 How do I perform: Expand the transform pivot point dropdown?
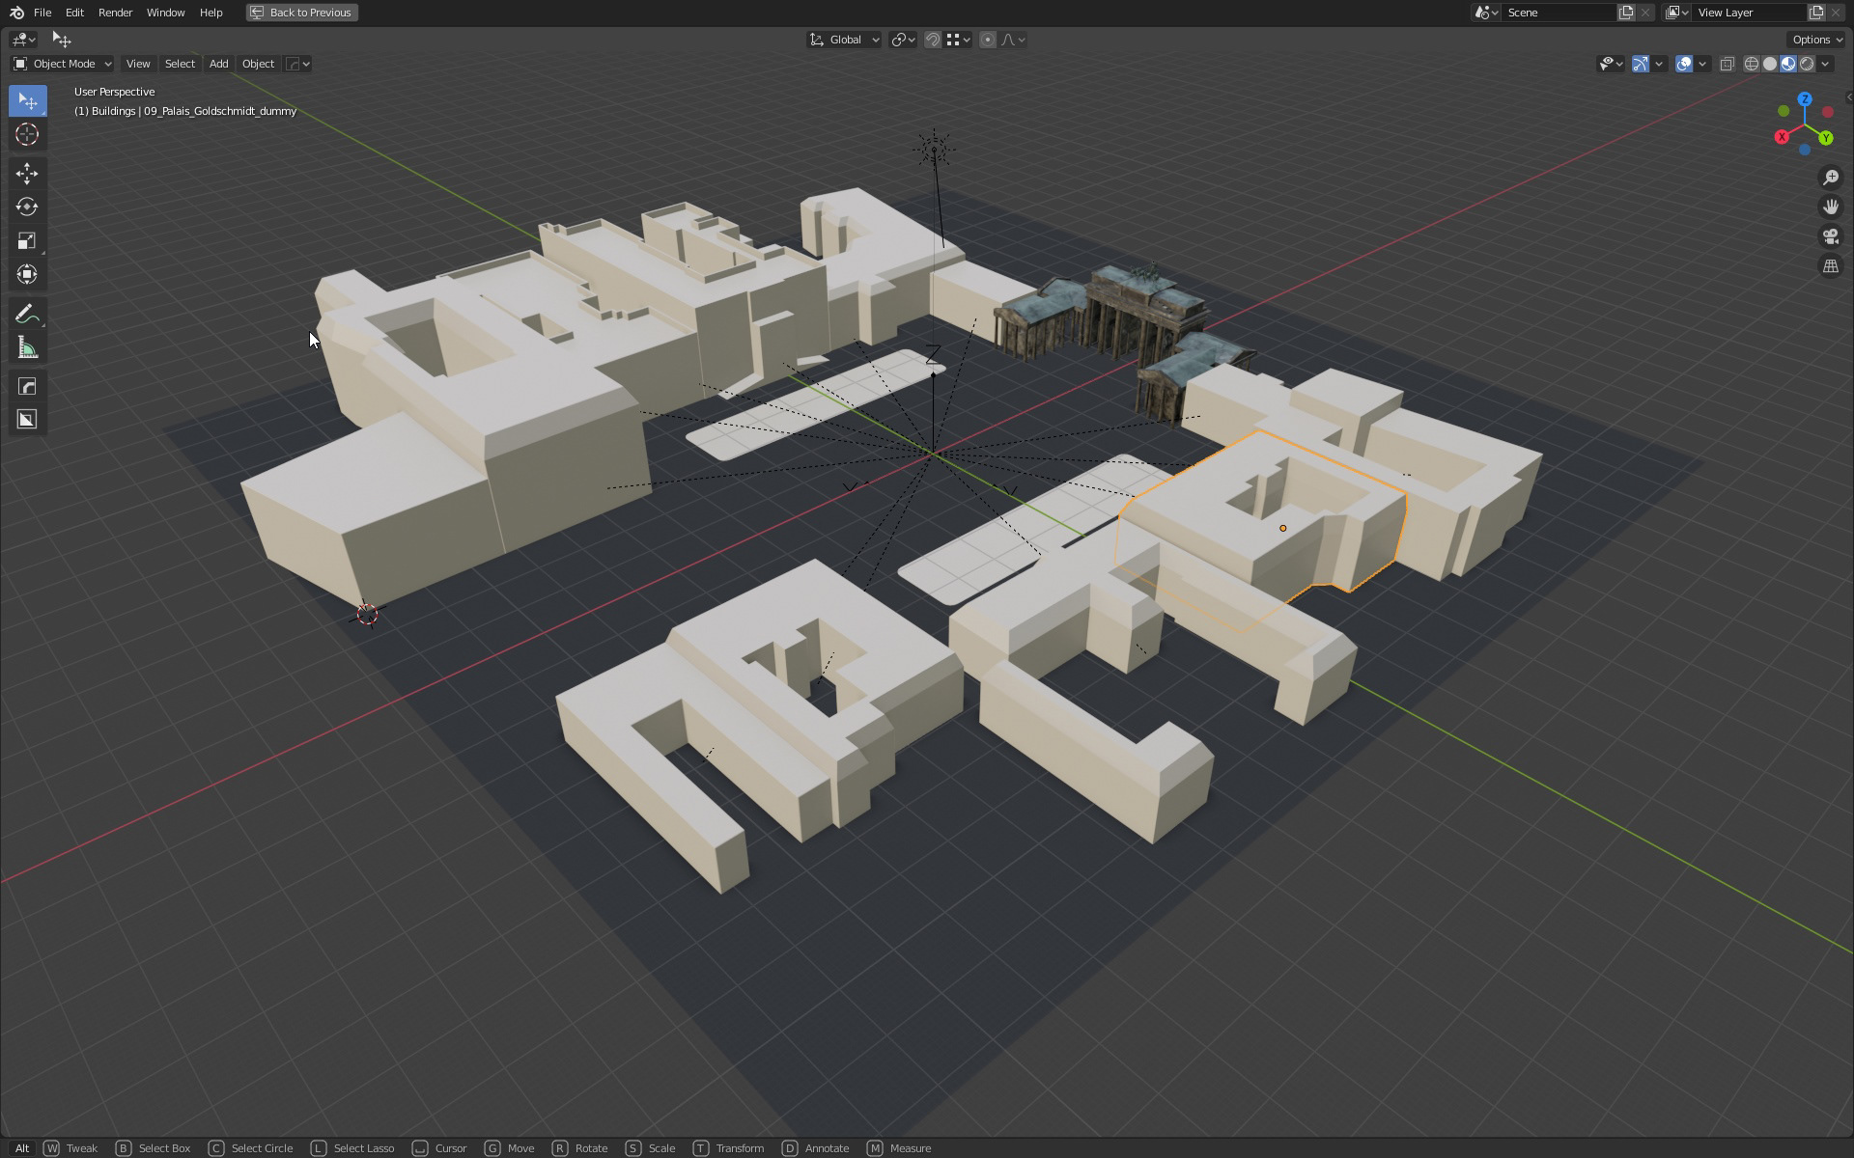coord(901,40)
